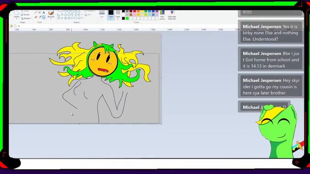Screen dimensions: 310x174
Task: Choose the up arrow shape
Action: pyautogui.click(x=79, y=14)
